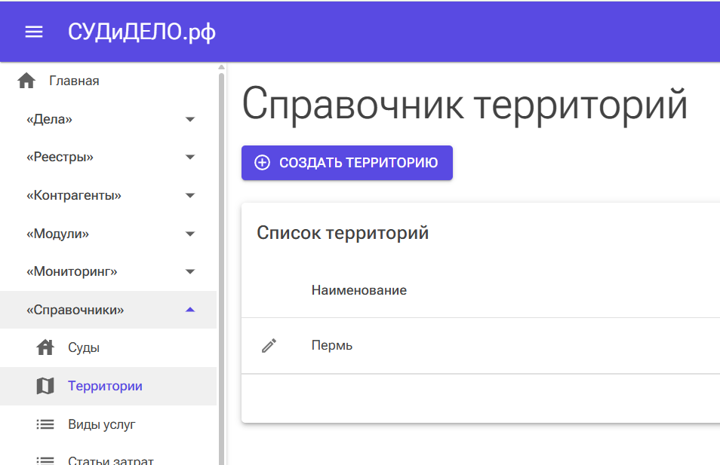This screenshot has width=720, height=465.
Task: Click the map icon next to Территории
Action: tap(45, 386)
